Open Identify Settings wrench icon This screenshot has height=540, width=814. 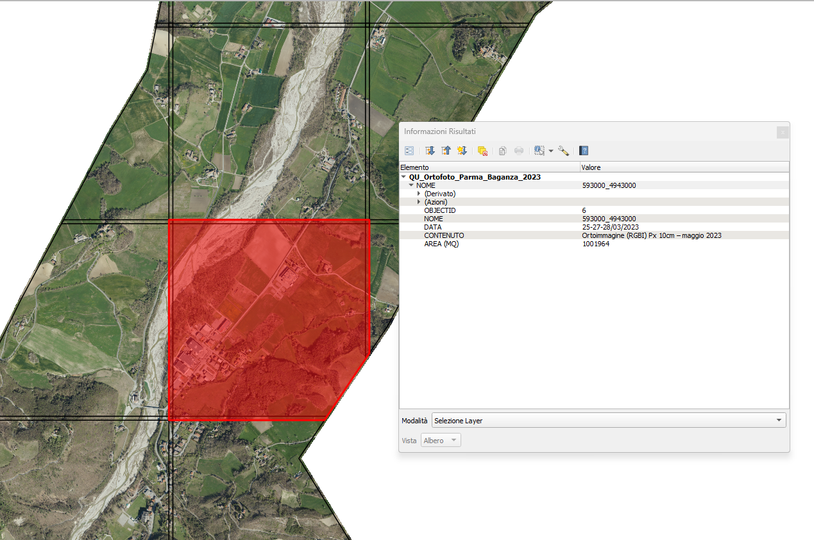563,151
